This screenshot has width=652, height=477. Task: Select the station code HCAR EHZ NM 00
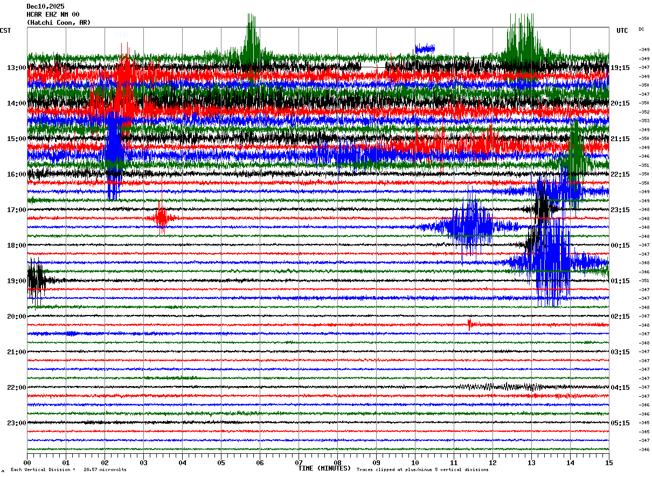click(53, 15)
